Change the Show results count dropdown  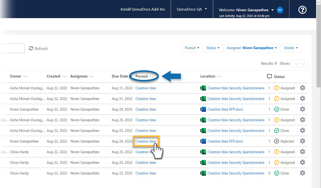[299, 64]
